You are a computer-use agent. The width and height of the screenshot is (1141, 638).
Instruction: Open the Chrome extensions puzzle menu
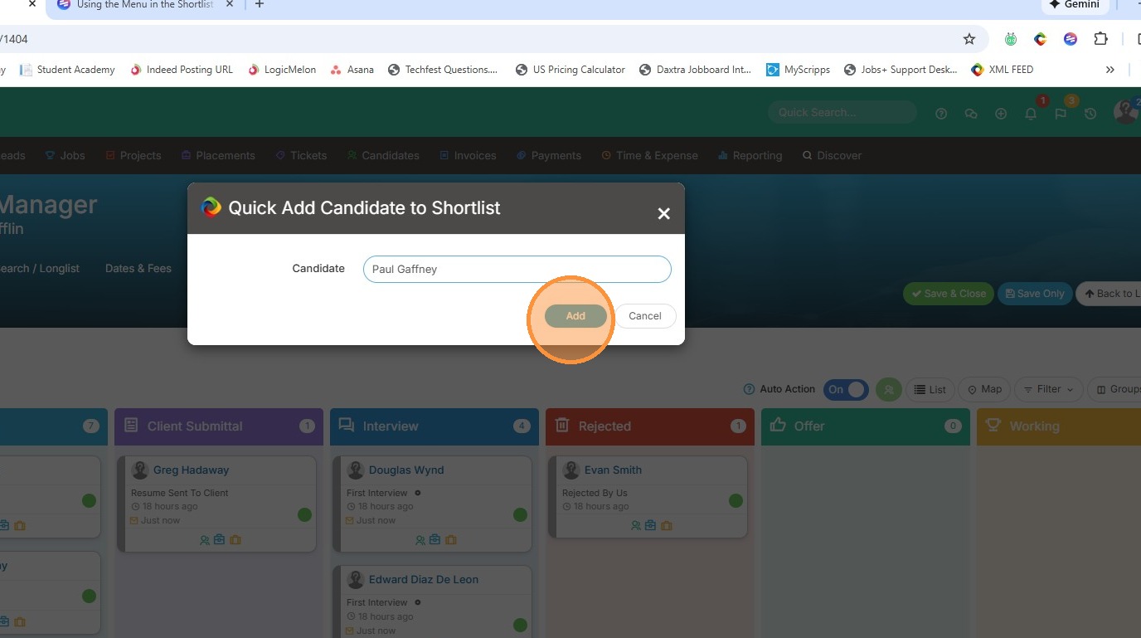tap(1100, 39)
